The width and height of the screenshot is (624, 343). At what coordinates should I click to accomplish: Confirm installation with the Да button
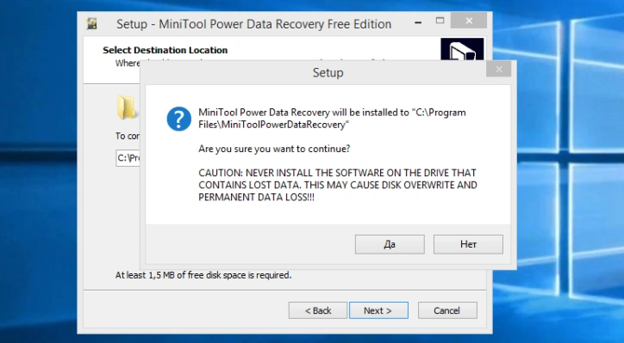point(390,244)
